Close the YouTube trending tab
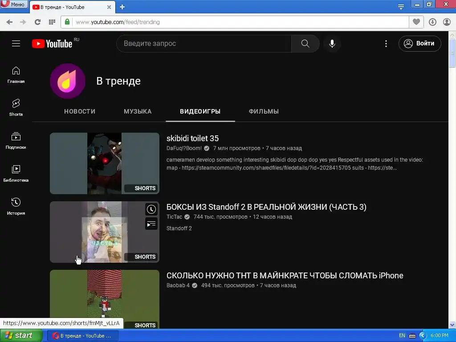This screenshot has height=342, width=456. [x=109, y=7]
